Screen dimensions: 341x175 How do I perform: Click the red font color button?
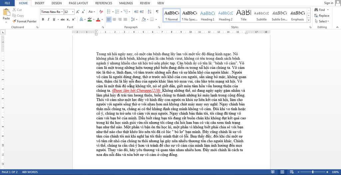98,20
